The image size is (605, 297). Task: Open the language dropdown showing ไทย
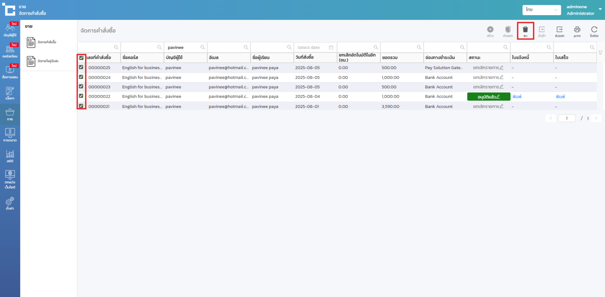pyautogui.click(x=541, y=9)
